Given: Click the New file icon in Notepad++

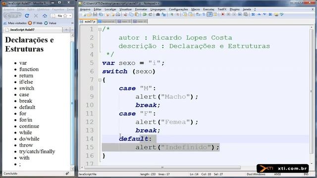Looking at the screenshot, I should (84, 14).
